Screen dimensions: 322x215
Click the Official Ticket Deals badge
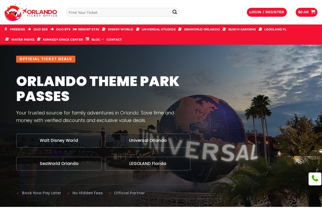46,59
